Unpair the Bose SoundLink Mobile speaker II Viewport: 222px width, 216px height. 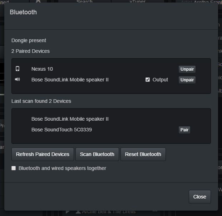(x=187, y=80)
